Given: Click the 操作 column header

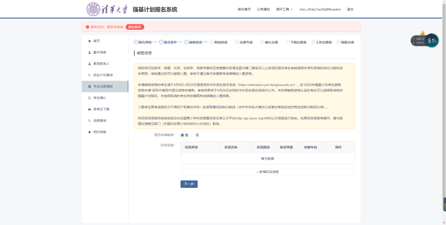Looking at the screenshot, I should 339,147.
